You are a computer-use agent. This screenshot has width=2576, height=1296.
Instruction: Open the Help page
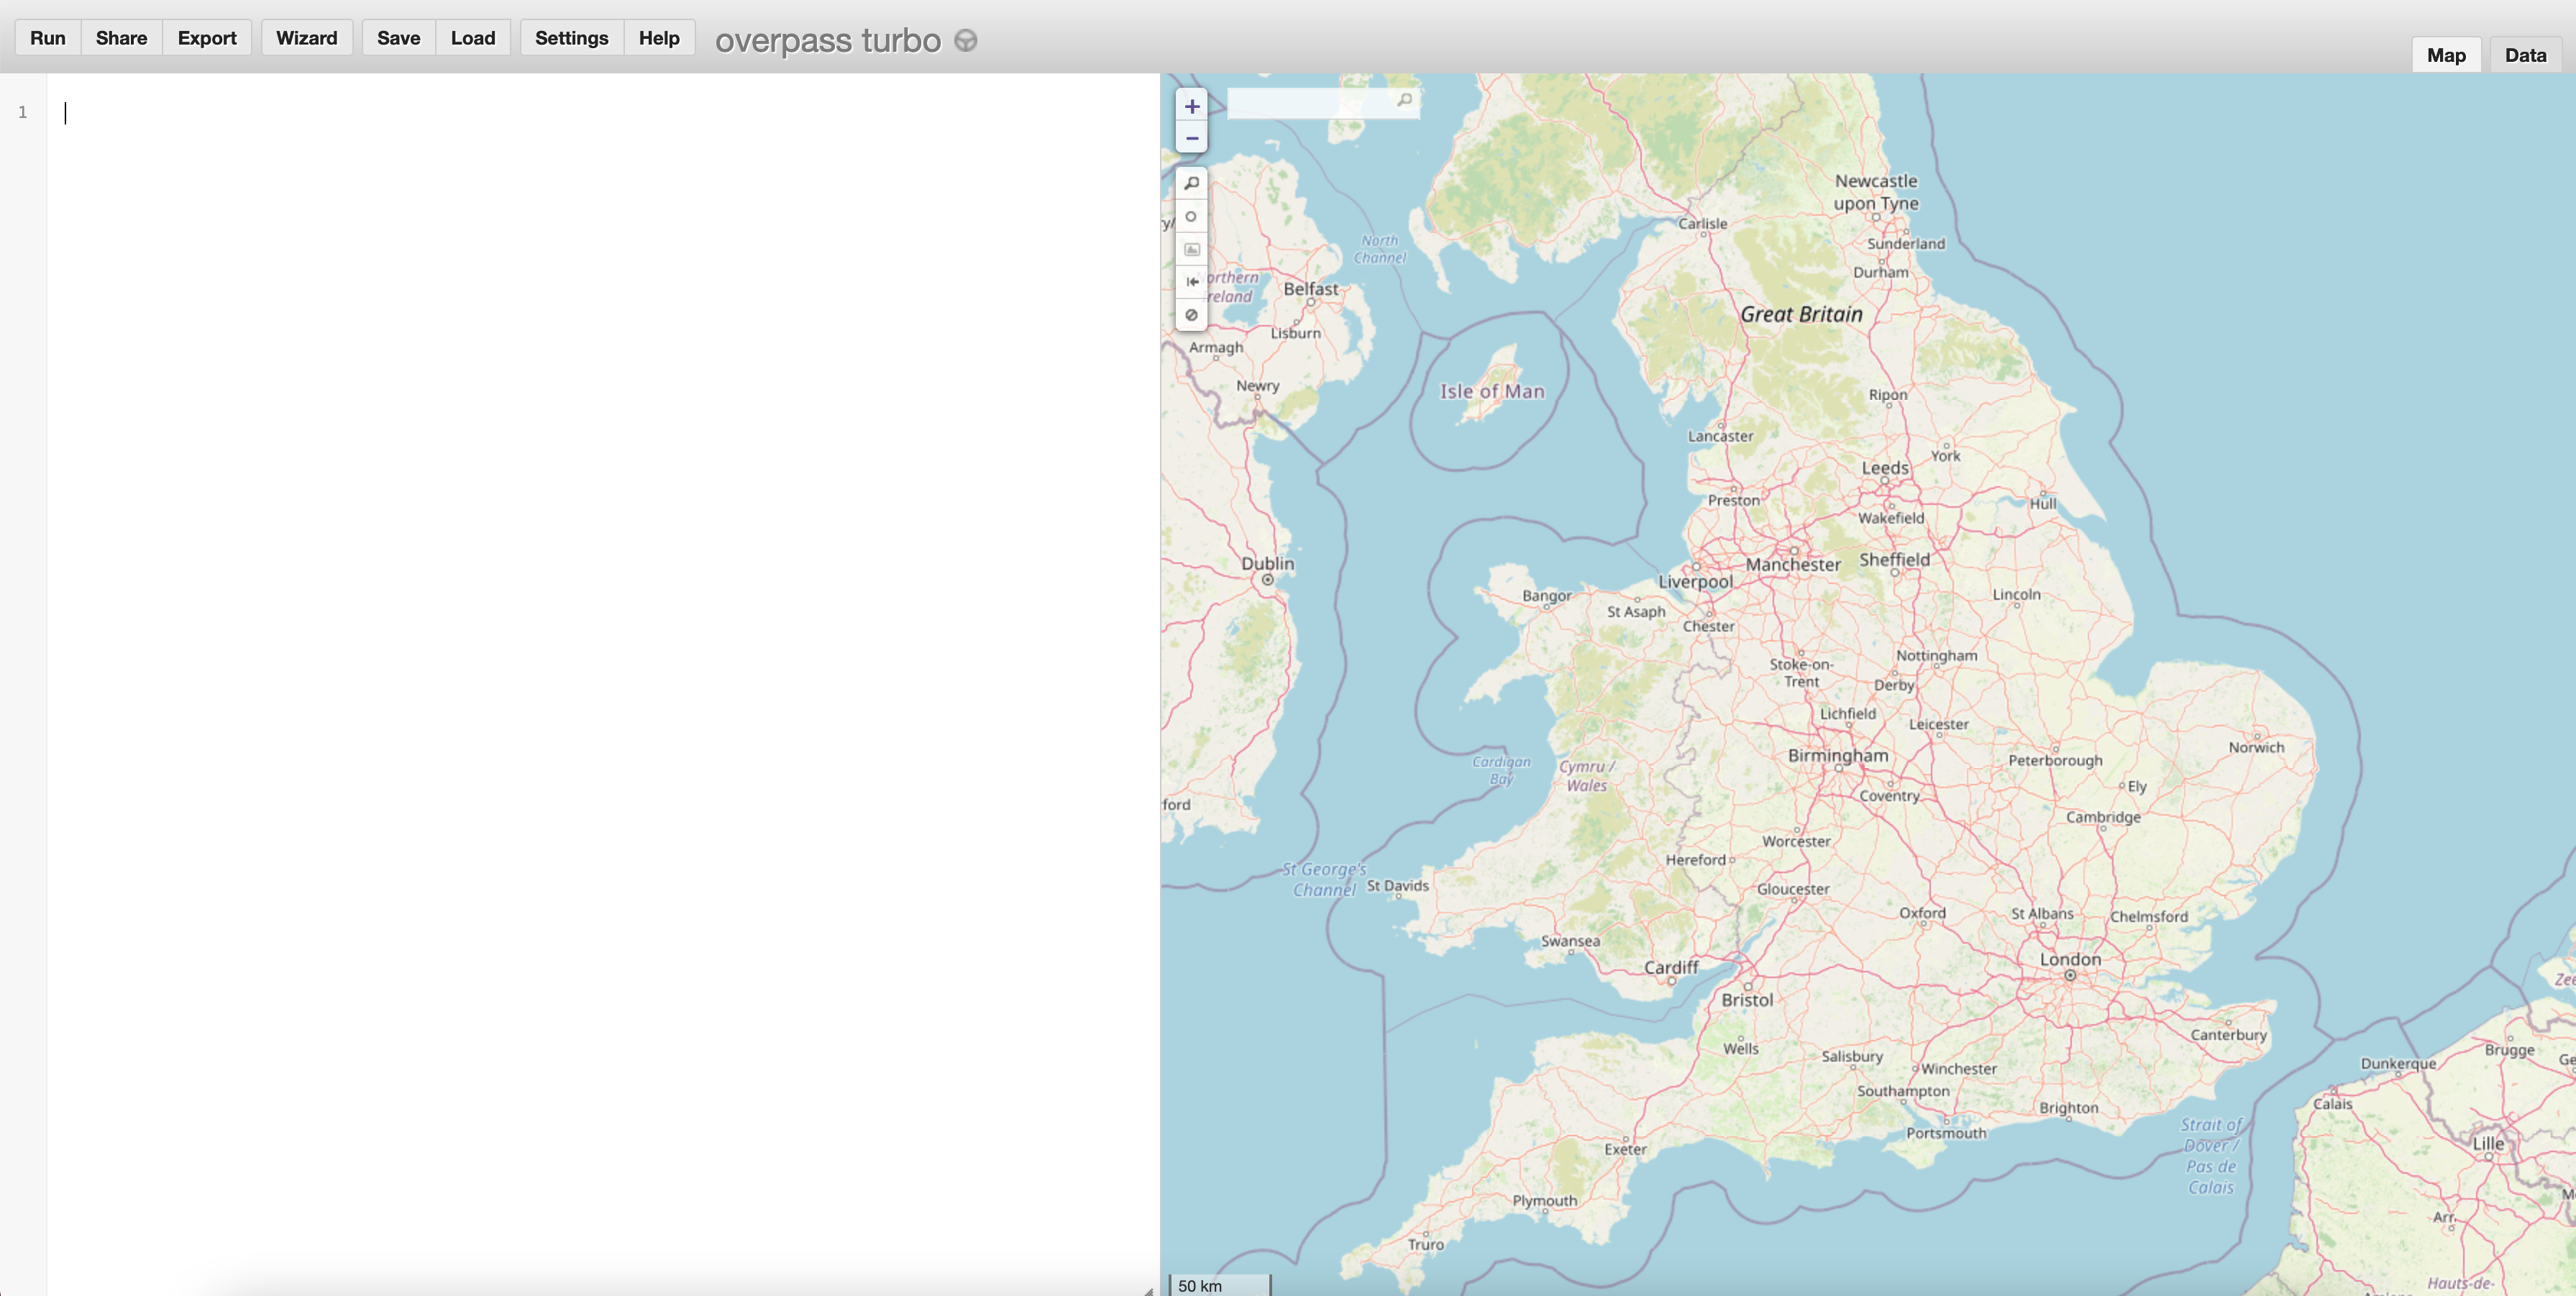pos(659,37)
